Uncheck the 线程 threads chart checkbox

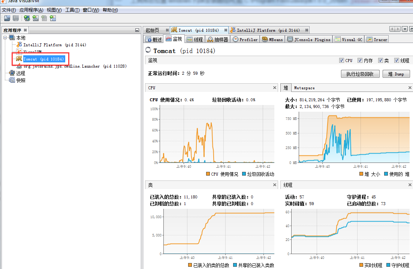[x=397, y=61]
